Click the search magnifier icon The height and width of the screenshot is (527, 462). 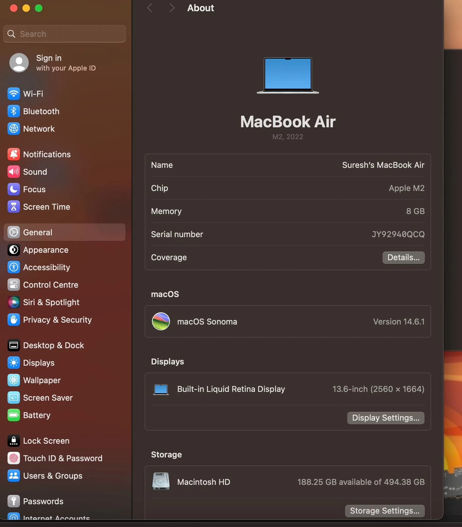click(12, 34)
